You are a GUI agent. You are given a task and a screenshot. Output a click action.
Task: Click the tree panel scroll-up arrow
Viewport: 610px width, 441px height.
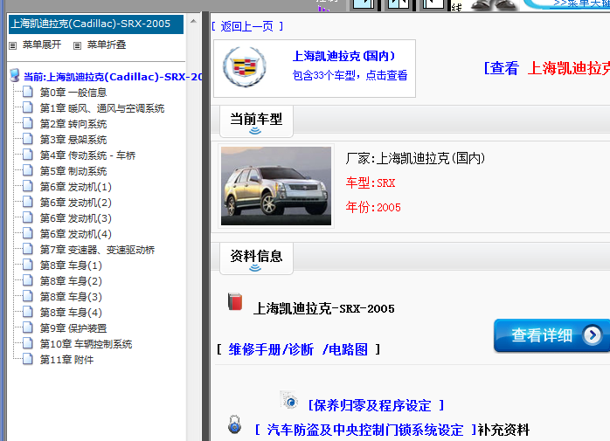coord(193,21)
